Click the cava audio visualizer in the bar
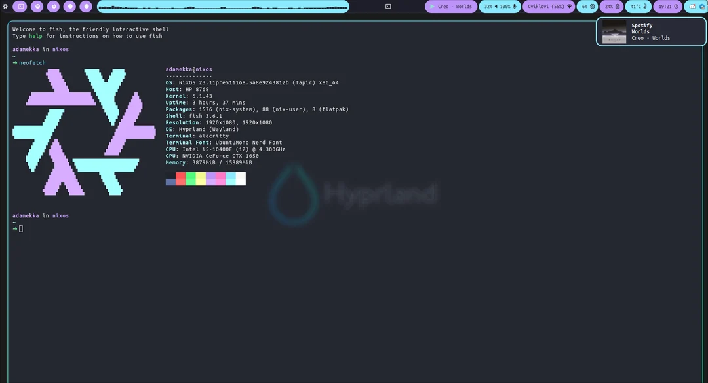 tap(223, 6)
